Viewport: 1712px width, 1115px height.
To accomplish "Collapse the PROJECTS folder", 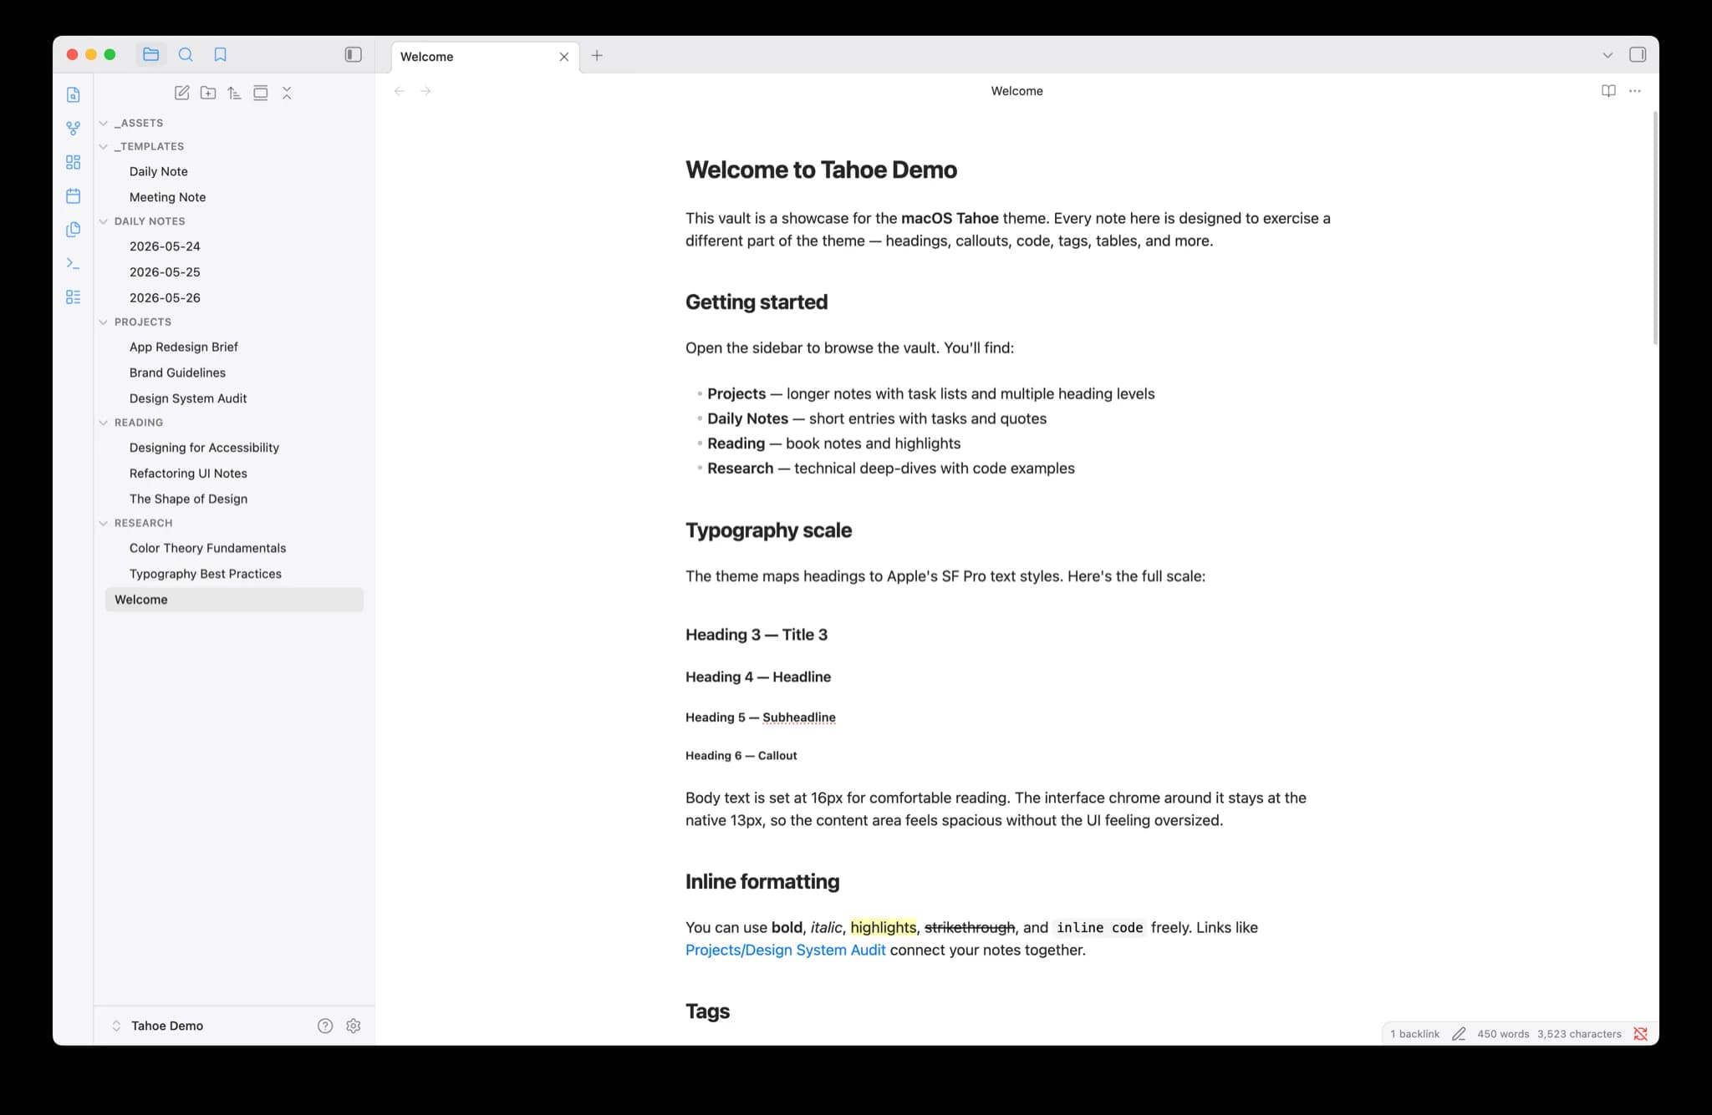I will click(104, 322).
